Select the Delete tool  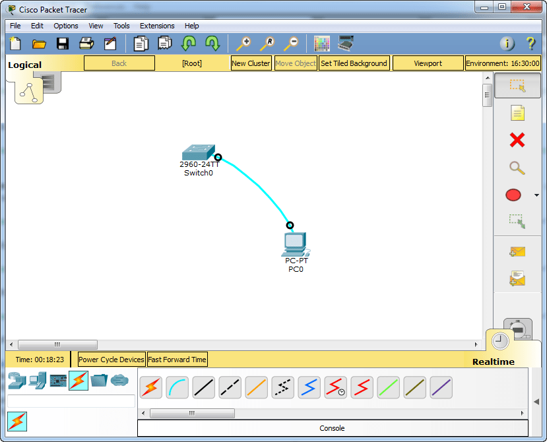point(518,140)
